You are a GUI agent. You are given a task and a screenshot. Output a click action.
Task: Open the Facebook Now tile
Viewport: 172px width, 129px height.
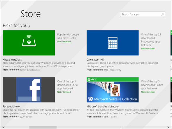[x=29, y=90]
